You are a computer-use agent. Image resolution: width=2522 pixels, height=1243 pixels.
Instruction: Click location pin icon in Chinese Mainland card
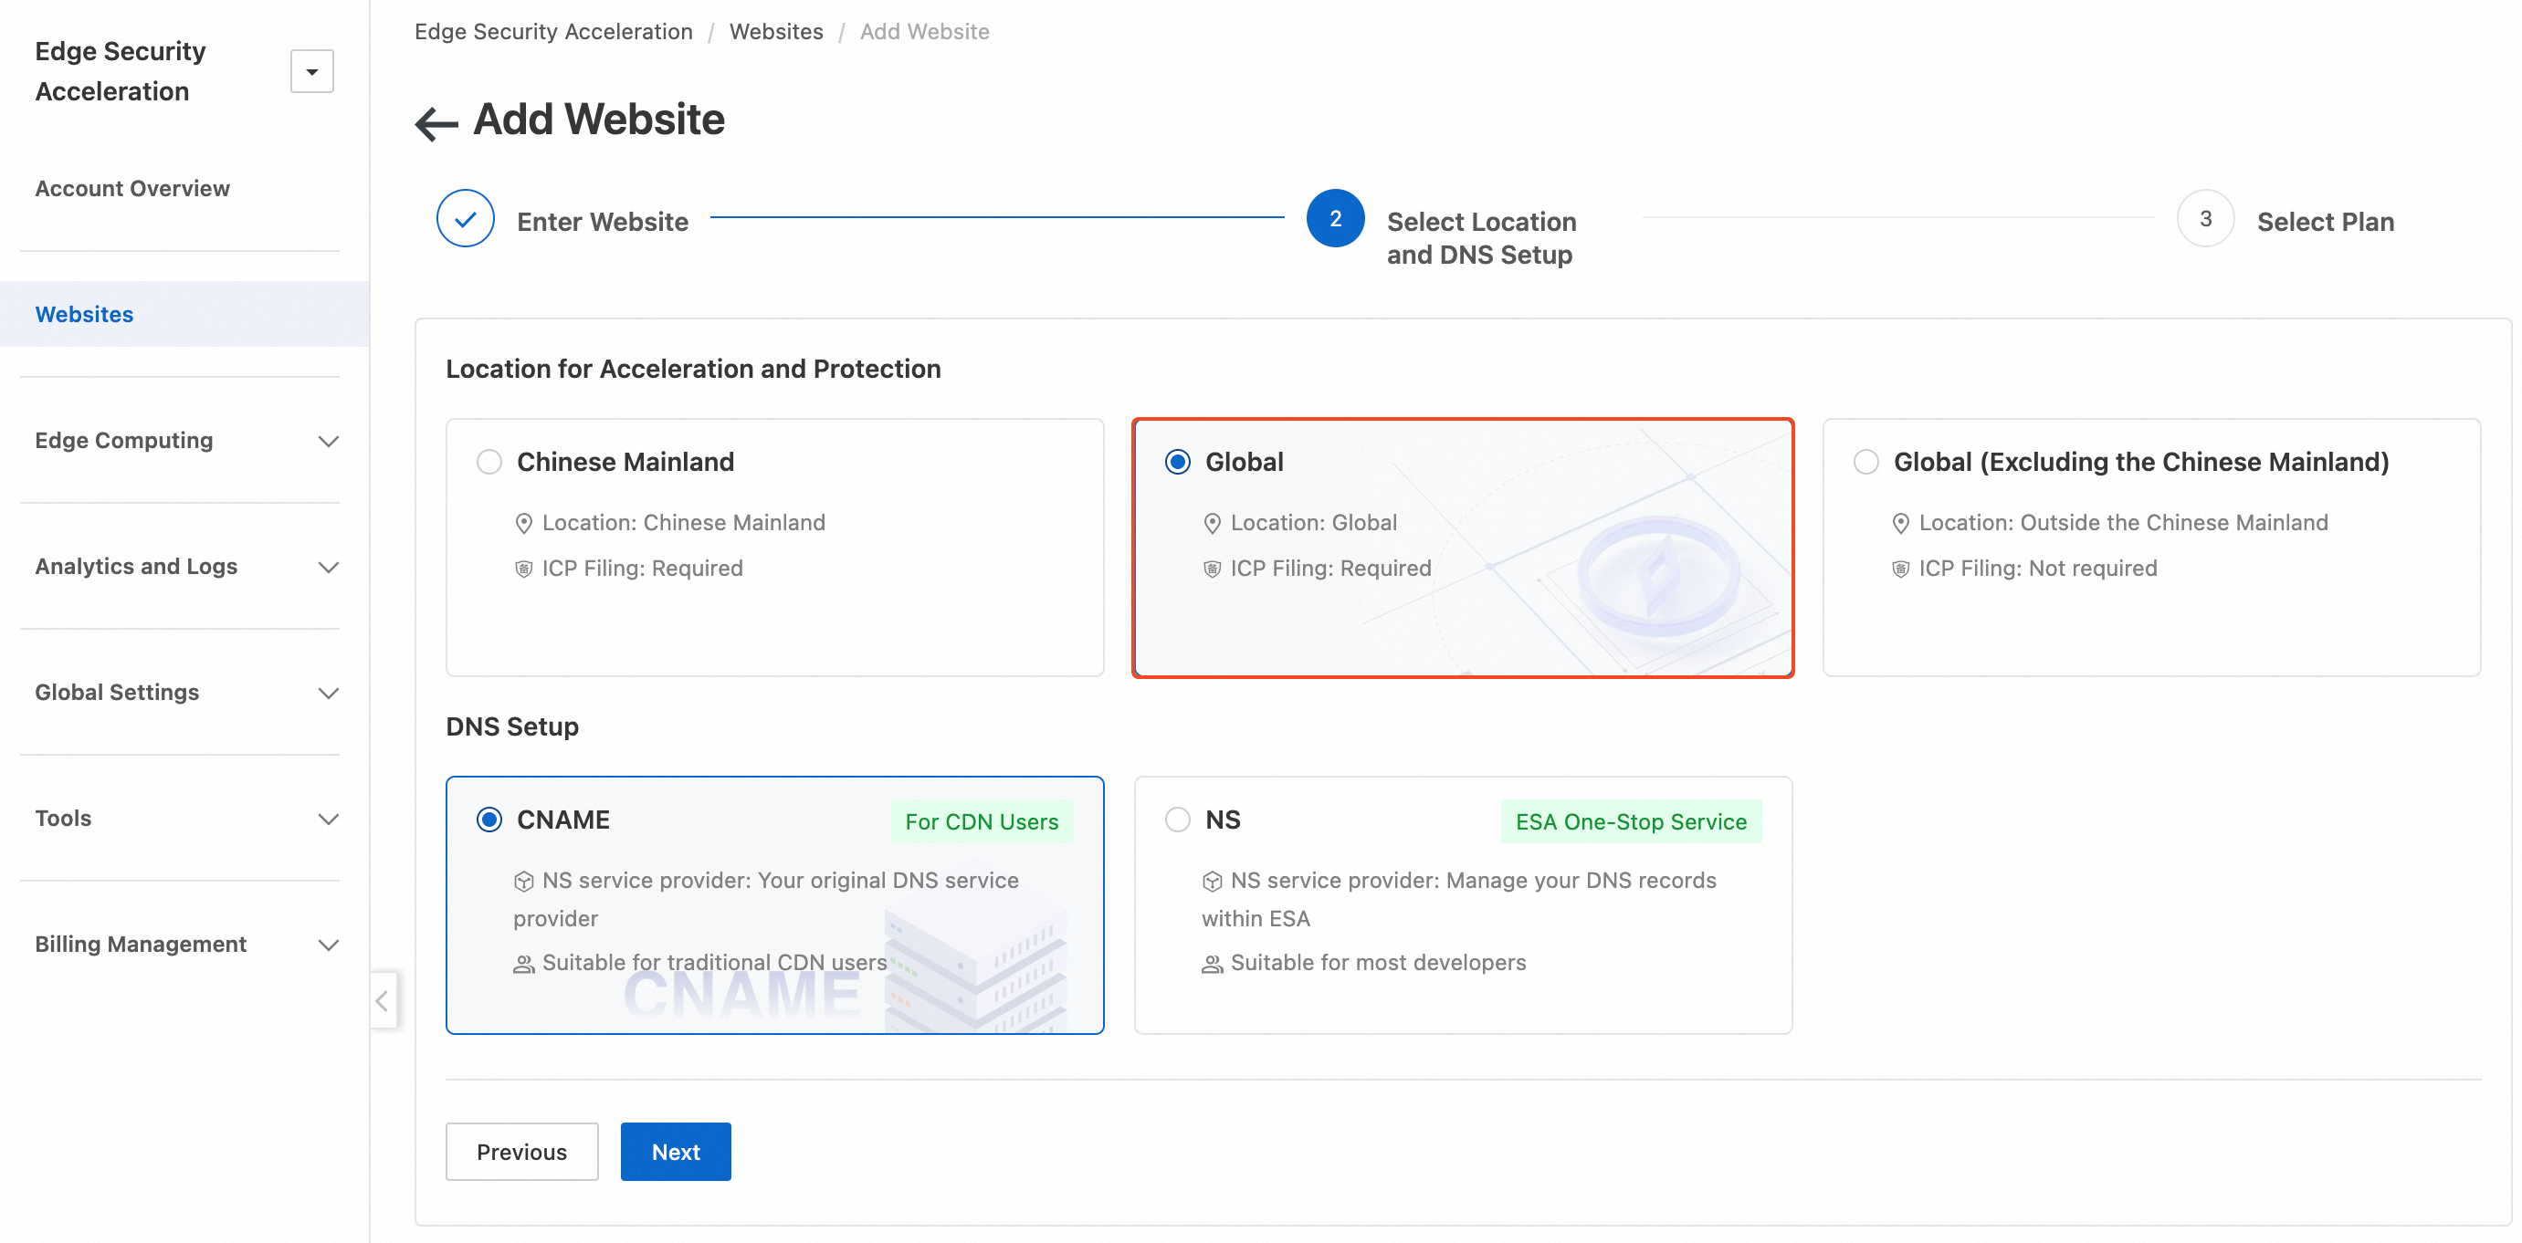point(524,524)
